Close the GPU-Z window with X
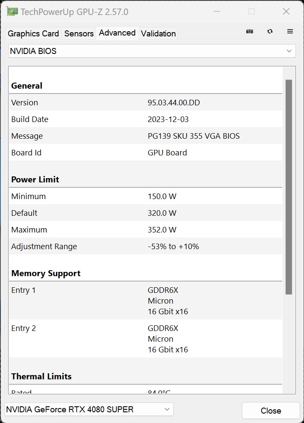The height and width of the screenshot is (423, 304). [286, 12]
